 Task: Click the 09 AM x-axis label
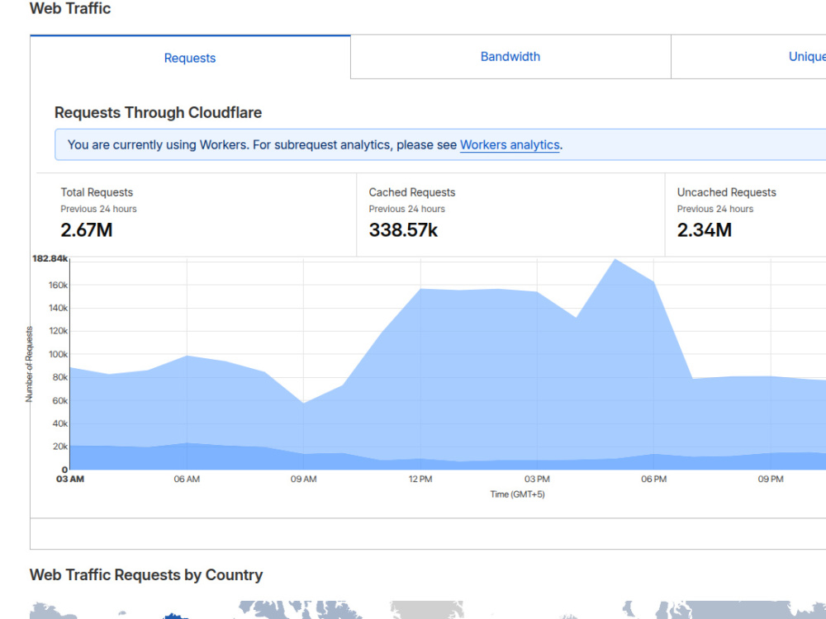[303, 479]
